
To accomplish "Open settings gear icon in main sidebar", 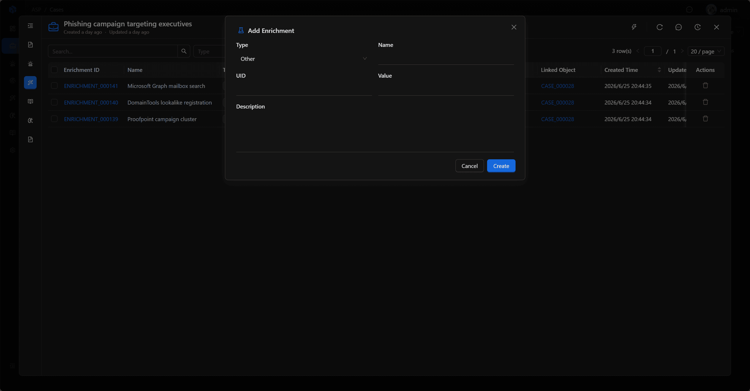I will pos(13,150).
